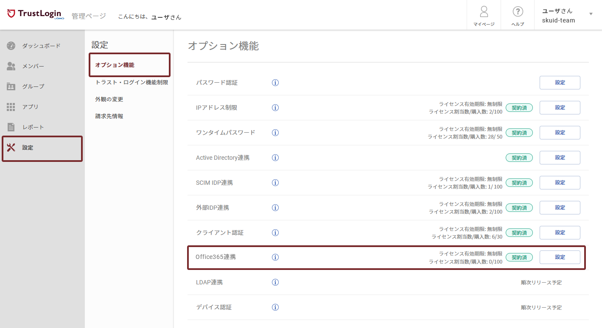Screen dimensions: 602x328
Task: Click 設定 button for Office365連携
Action: (560, 257)
